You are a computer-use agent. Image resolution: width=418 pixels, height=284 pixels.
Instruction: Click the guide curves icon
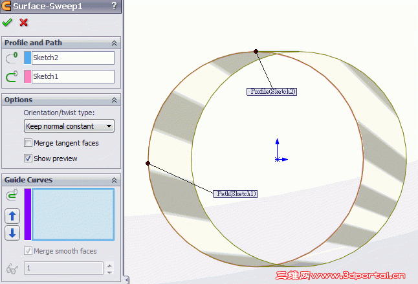pyautogui.click(x=12, y=195)
